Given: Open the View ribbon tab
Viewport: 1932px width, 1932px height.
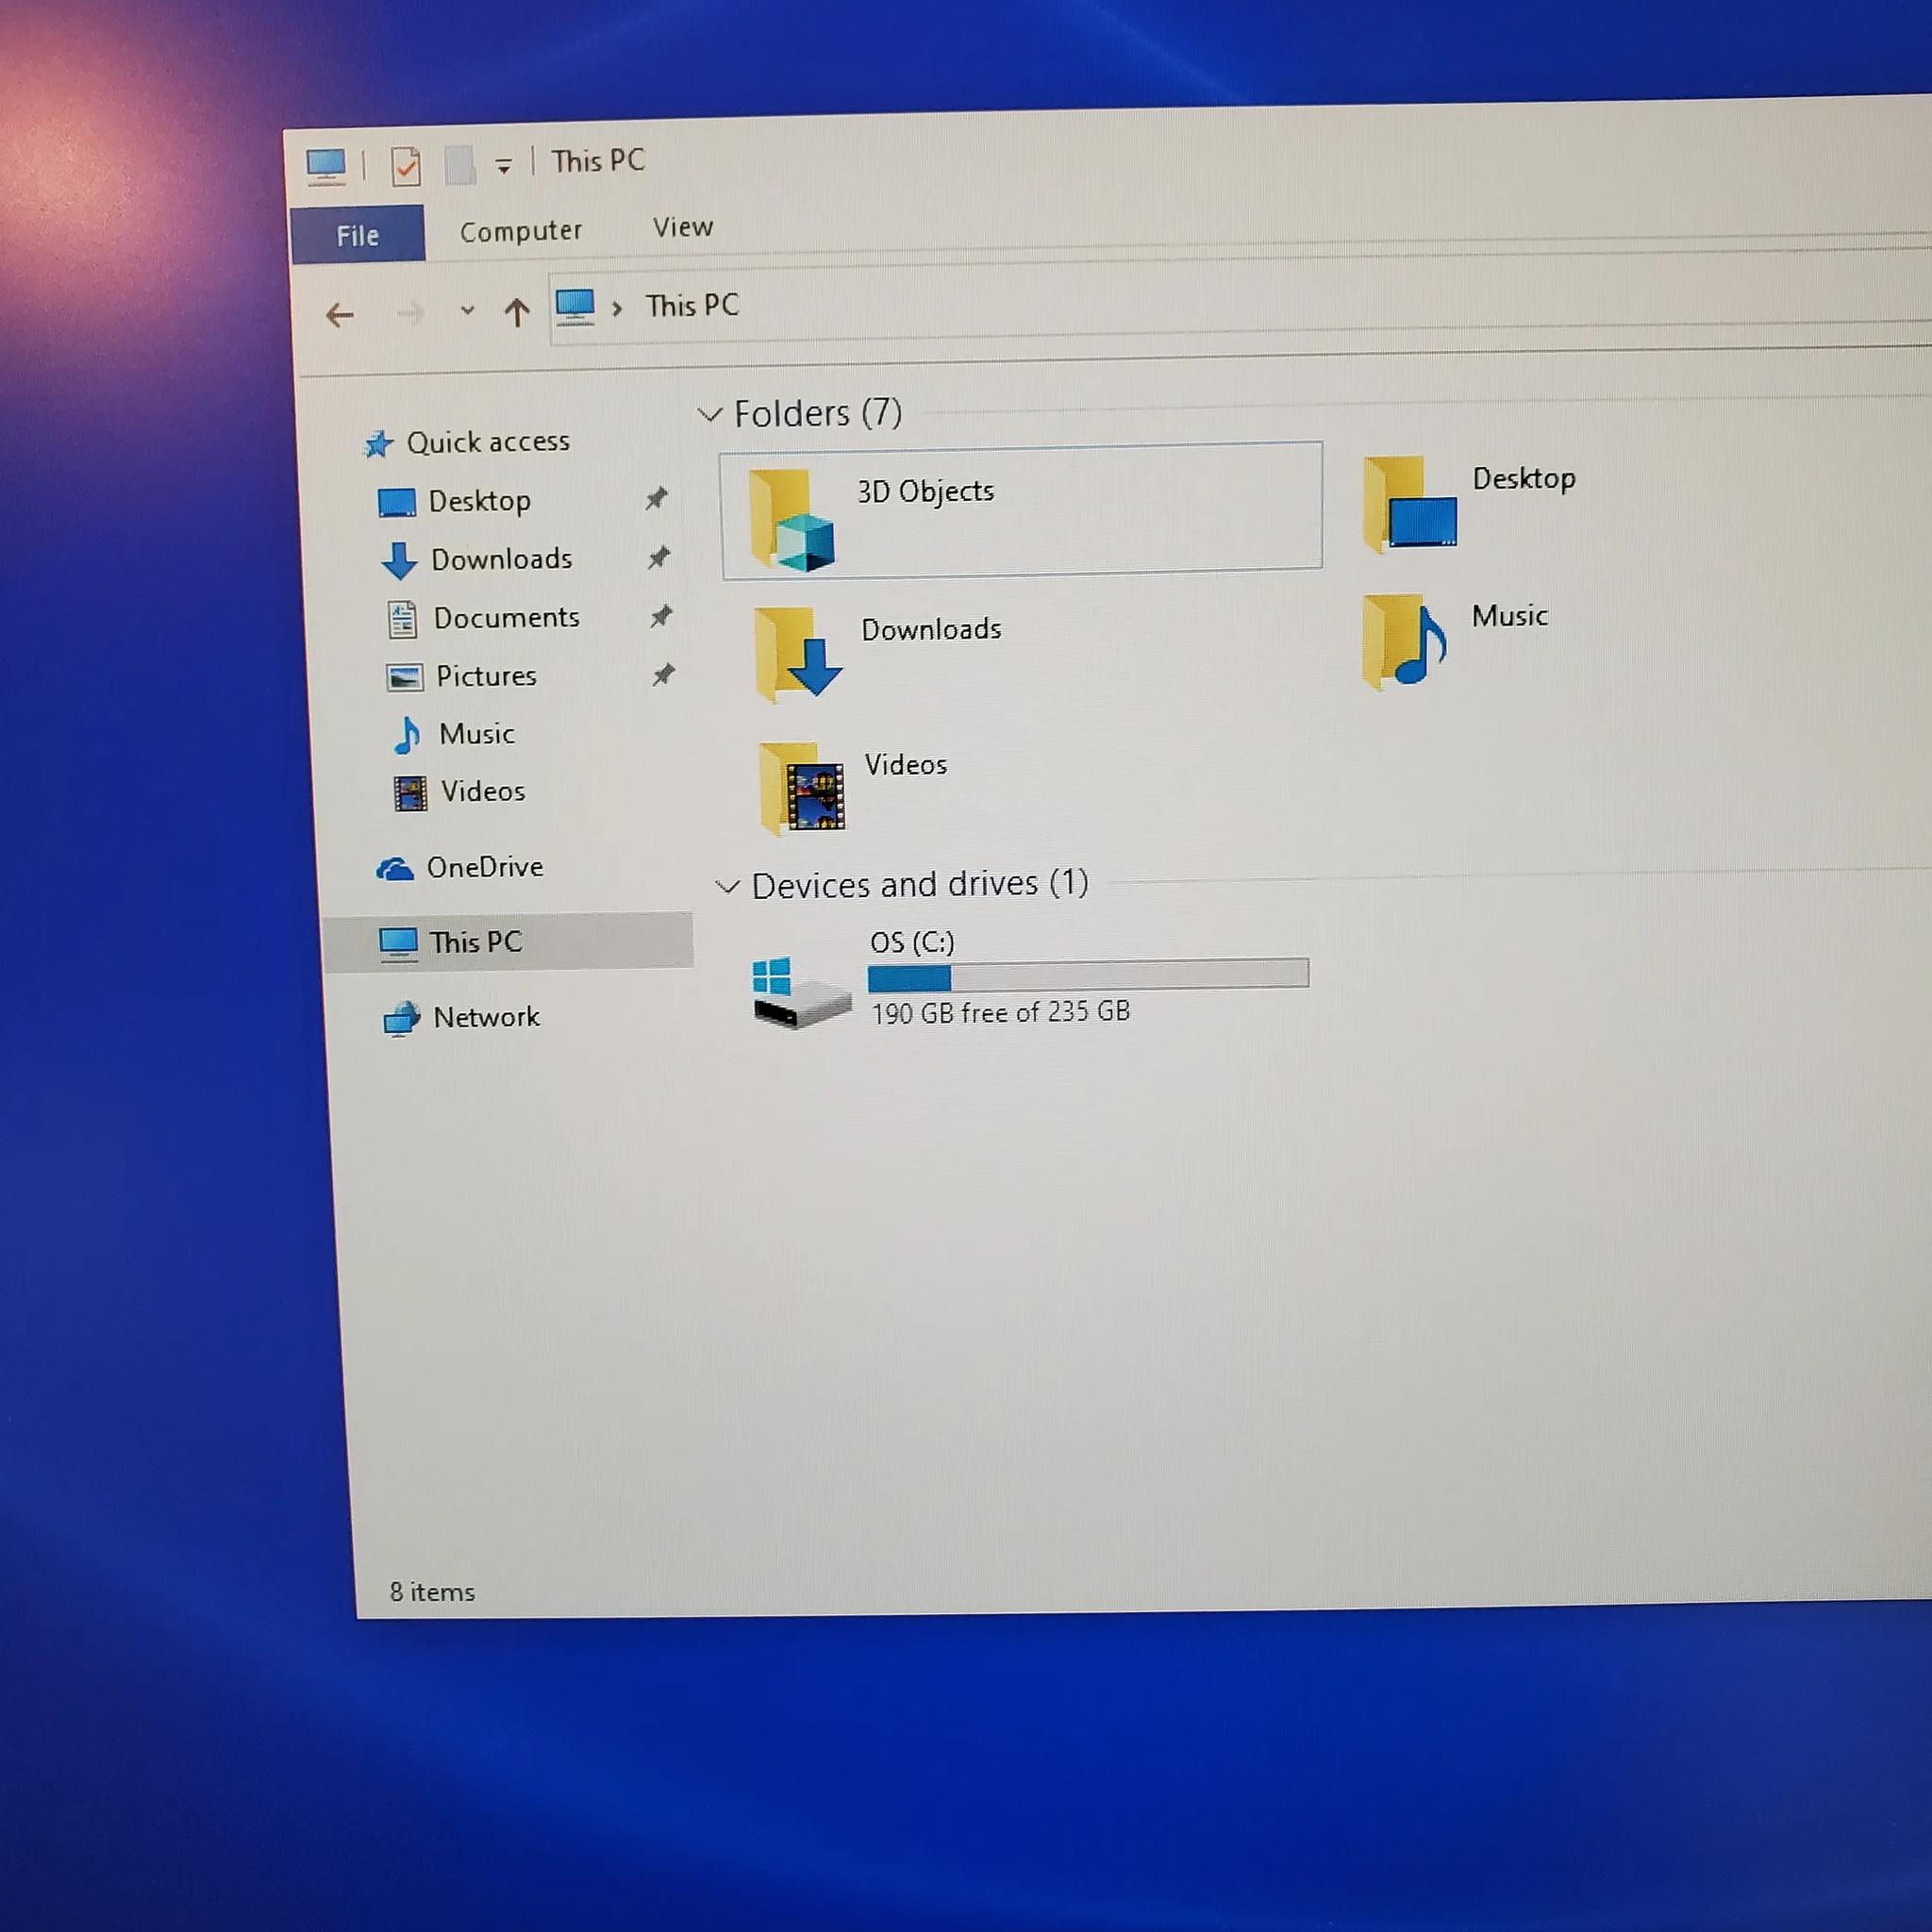Looking at the screenshot, I should 683,227.
